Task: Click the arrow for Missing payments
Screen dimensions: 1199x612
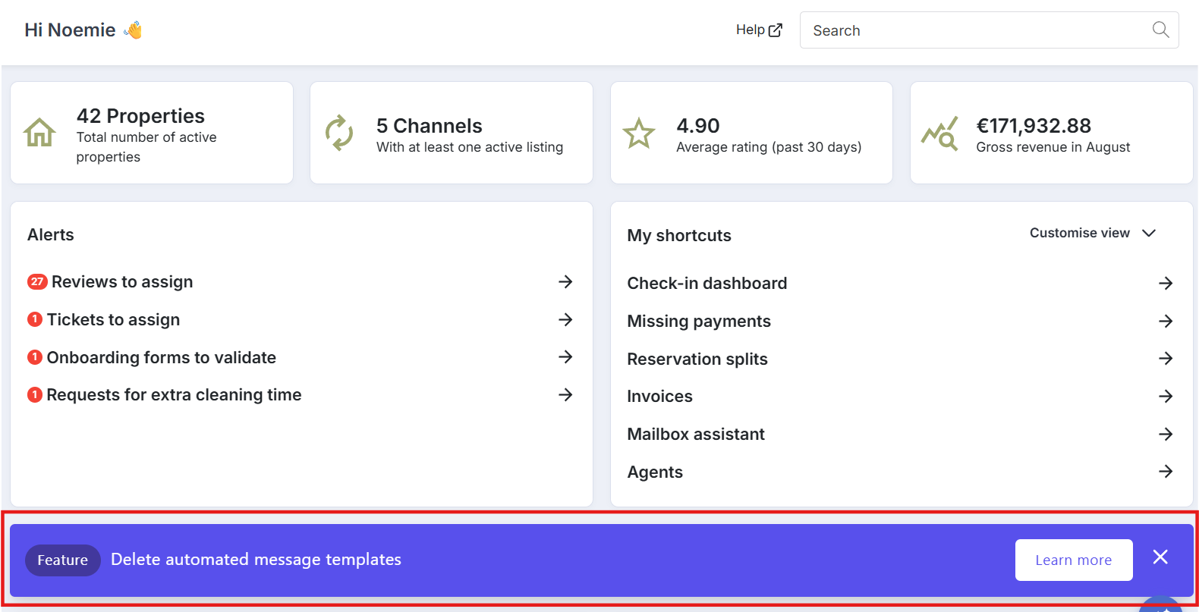Action: tap(1166, 321)
